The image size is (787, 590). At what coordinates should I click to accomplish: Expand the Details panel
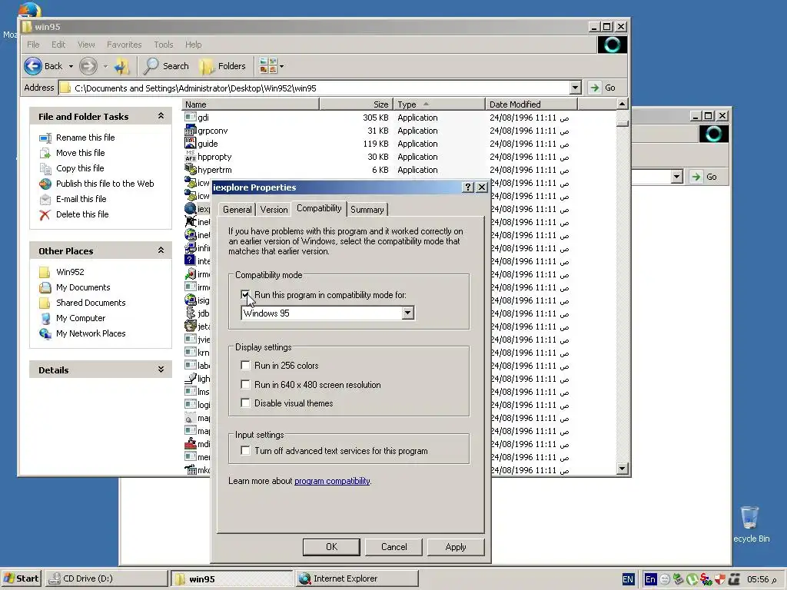coord(161,370)
